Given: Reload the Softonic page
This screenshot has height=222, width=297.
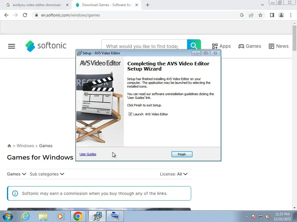Looking at the screenshot, I should (25, 15).
